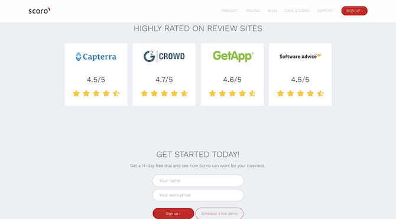The width and height of the screenshot is (396, 219).
Task: Focus the Your name input field
Action: [x=198, y=181]
